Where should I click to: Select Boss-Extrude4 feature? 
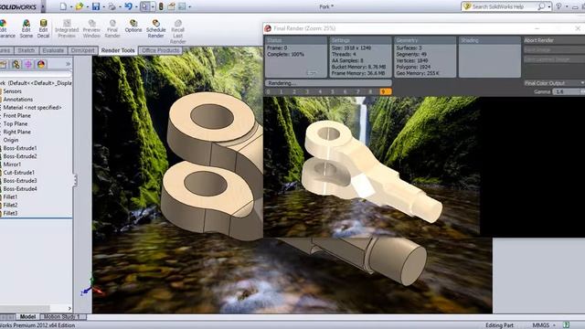(20, 189)
